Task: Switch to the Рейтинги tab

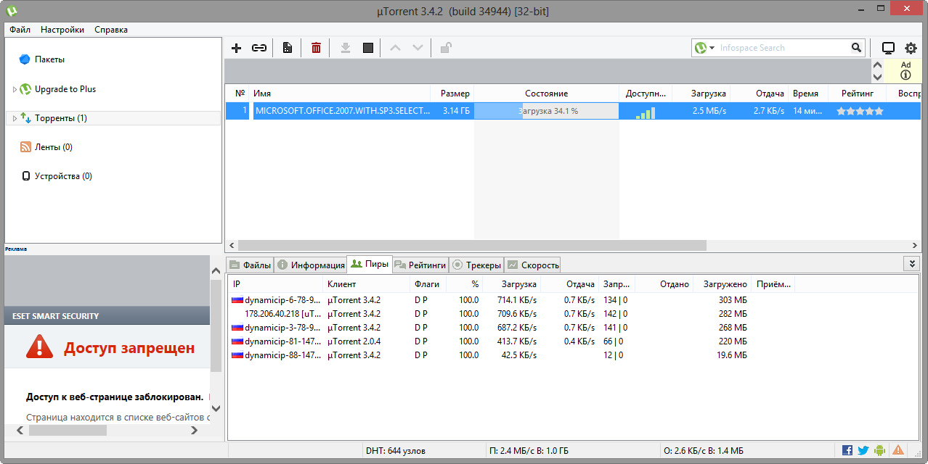Action: click(x=420, y=265)
